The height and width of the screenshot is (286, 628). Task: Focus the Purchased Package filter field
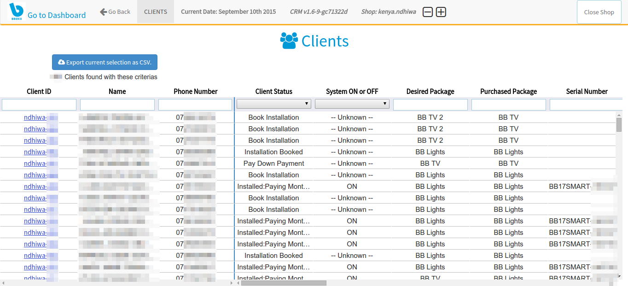509,105
